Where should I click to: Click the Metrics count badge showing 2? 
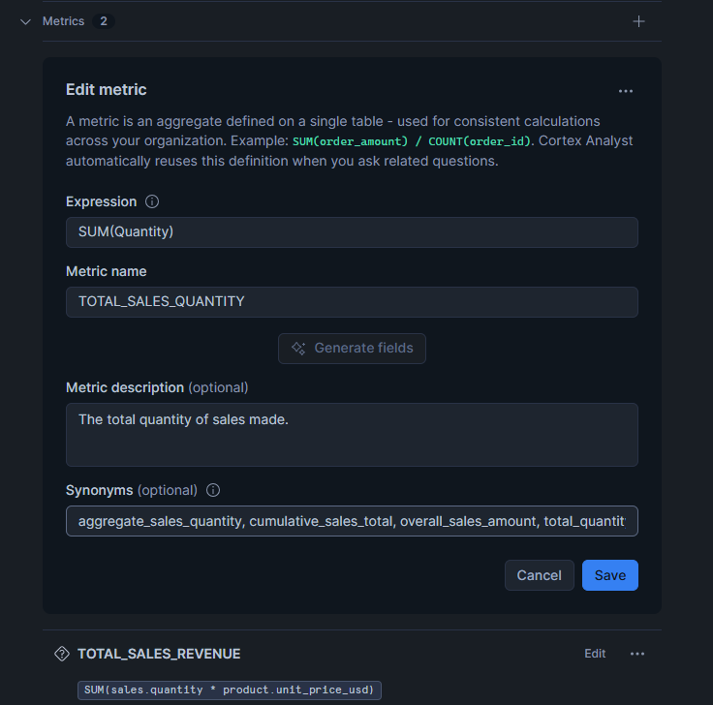104,21
